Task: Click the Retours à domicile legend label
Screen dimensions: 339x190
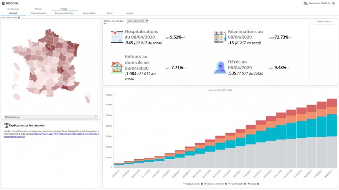Action: [x=215, y=184]
